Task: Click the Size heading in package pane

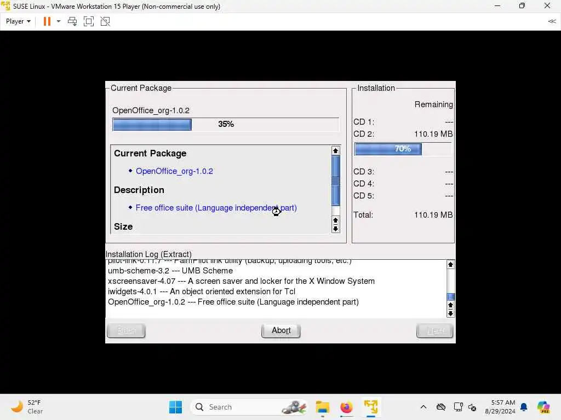Action: (123, 227)
